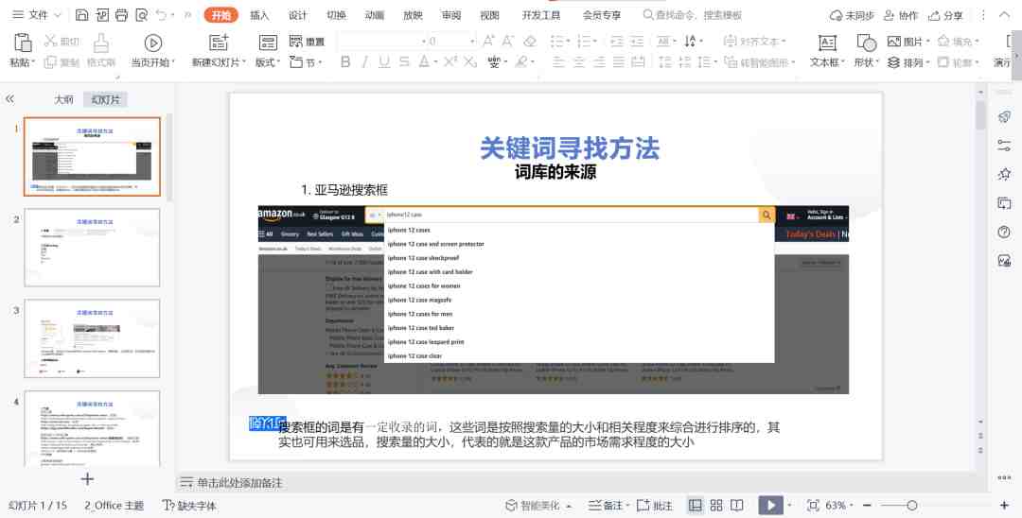Screen dimensions: 1022x518
Task: Click the increase font size icon
Action: [488, 41]
